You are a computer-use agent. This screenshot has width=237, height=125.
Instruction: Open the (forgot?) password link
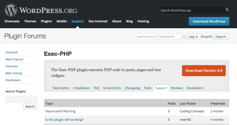[x=206, y=37]
